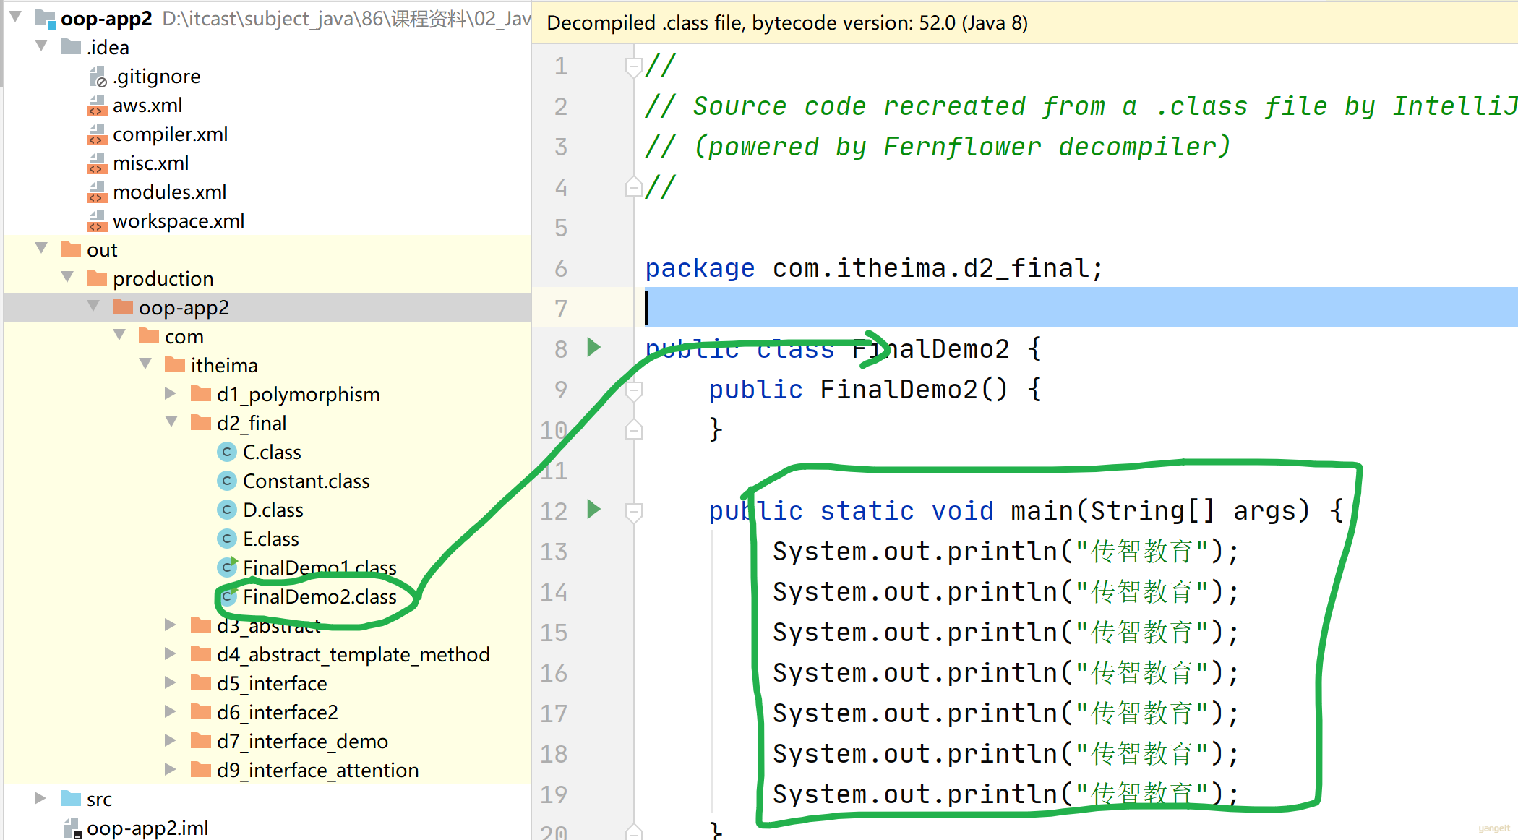
Task: Click the FinalDemo2() constructor declaration
Action: pos(875,390)
